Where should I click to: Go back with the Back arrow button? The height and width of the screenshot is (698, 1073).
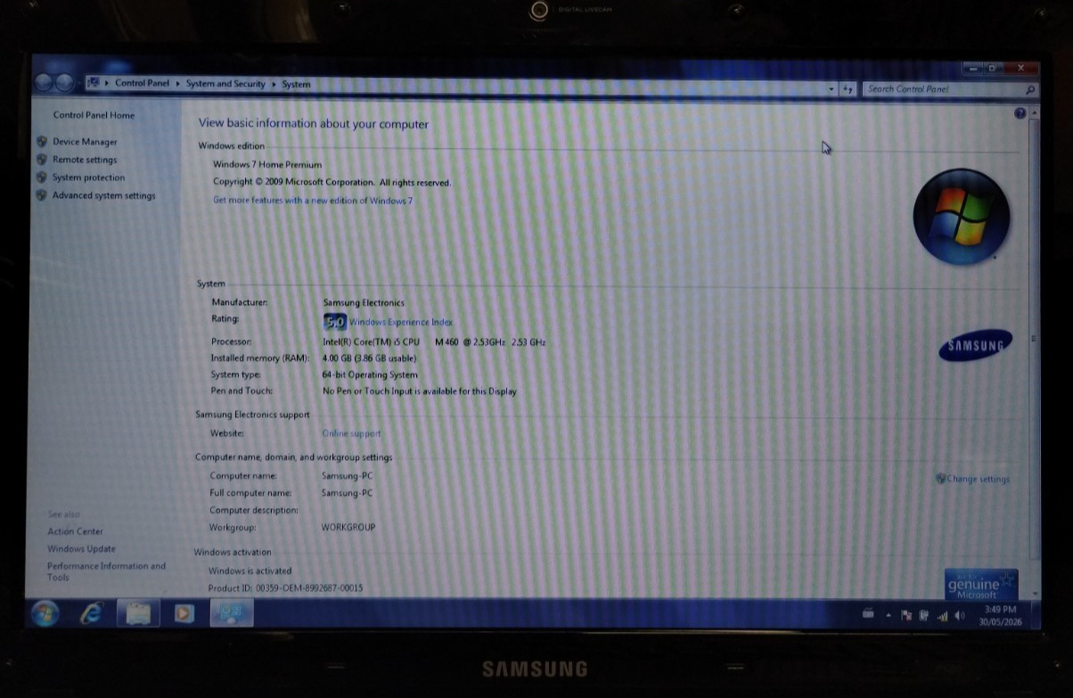pos(44,83)
